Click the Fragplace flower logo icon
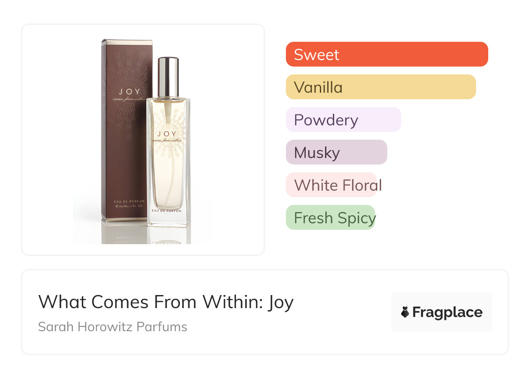The image size is (530, 376). 405,312
